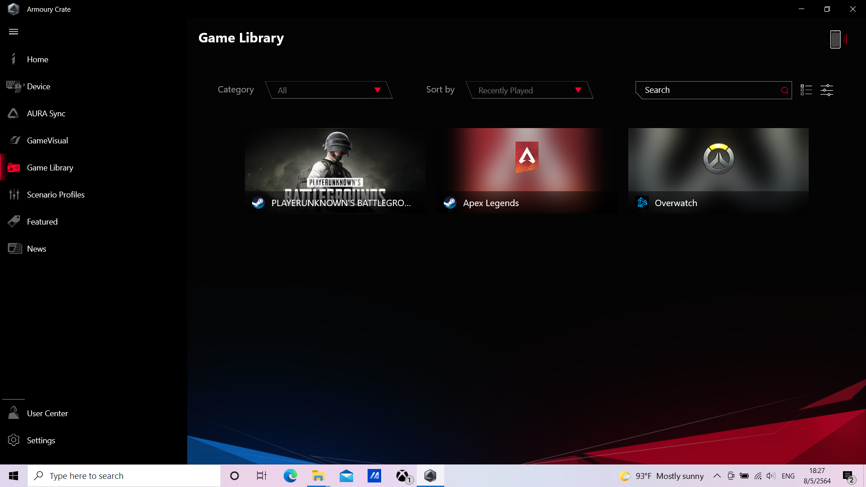Click the PLAYERUNKNOWN'S BATTLEGRO... title text
866x487 pixels.
341,203
